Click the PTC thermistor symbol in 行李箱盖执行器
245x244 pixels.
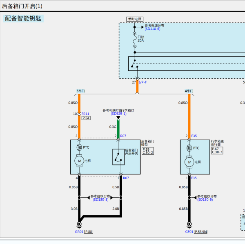tap(189, 148)
